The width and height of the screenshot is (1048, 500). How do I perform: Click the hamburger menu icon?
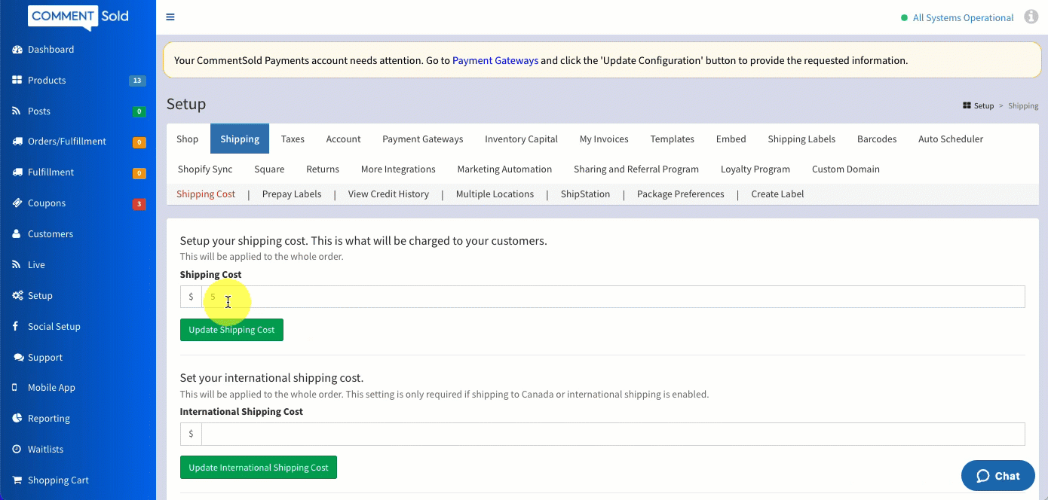click(x=170, y=17)
